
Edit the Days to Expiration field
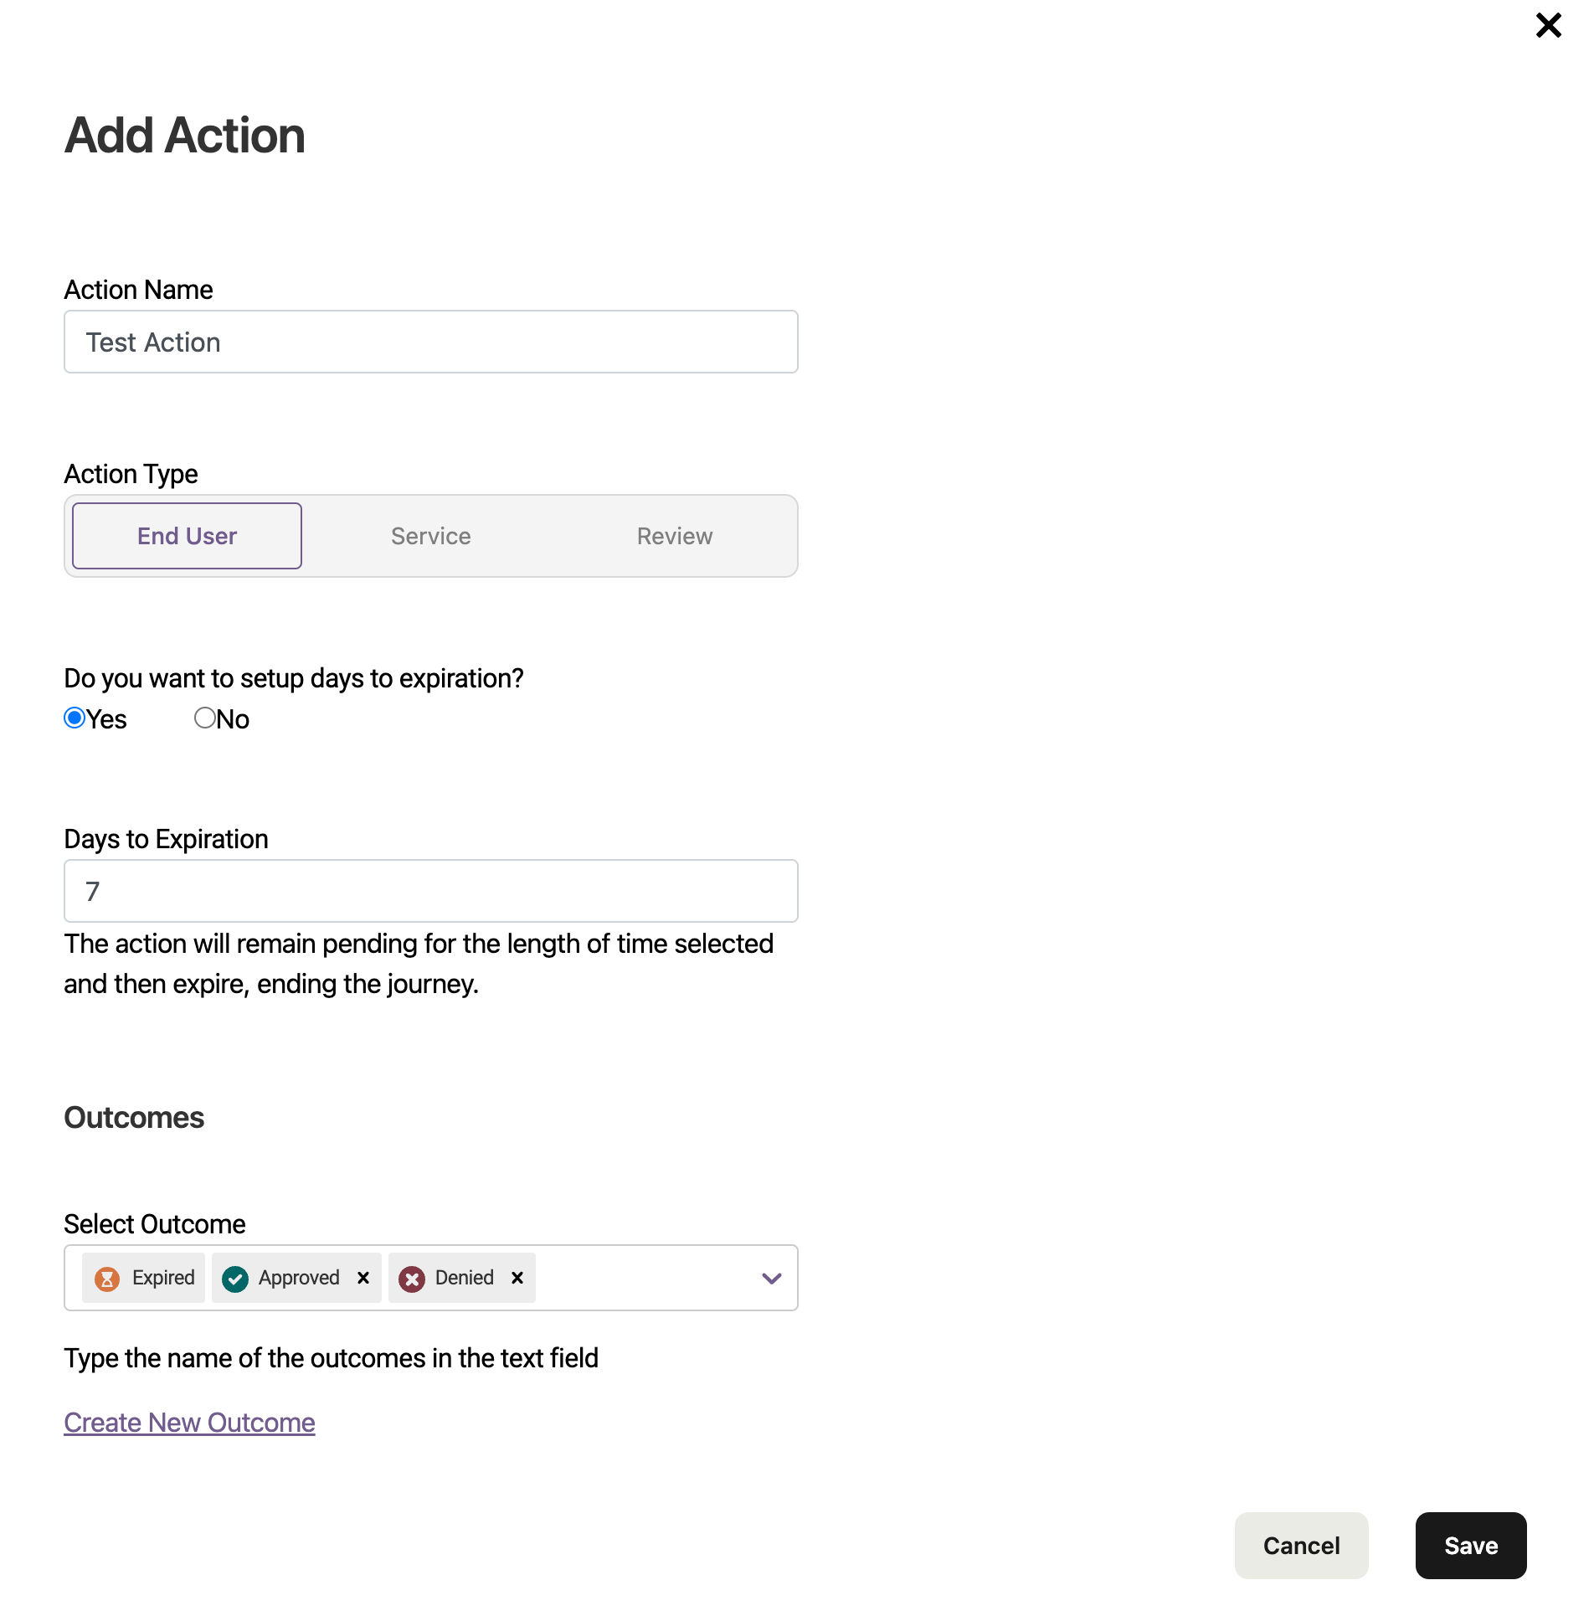[430, 891]
